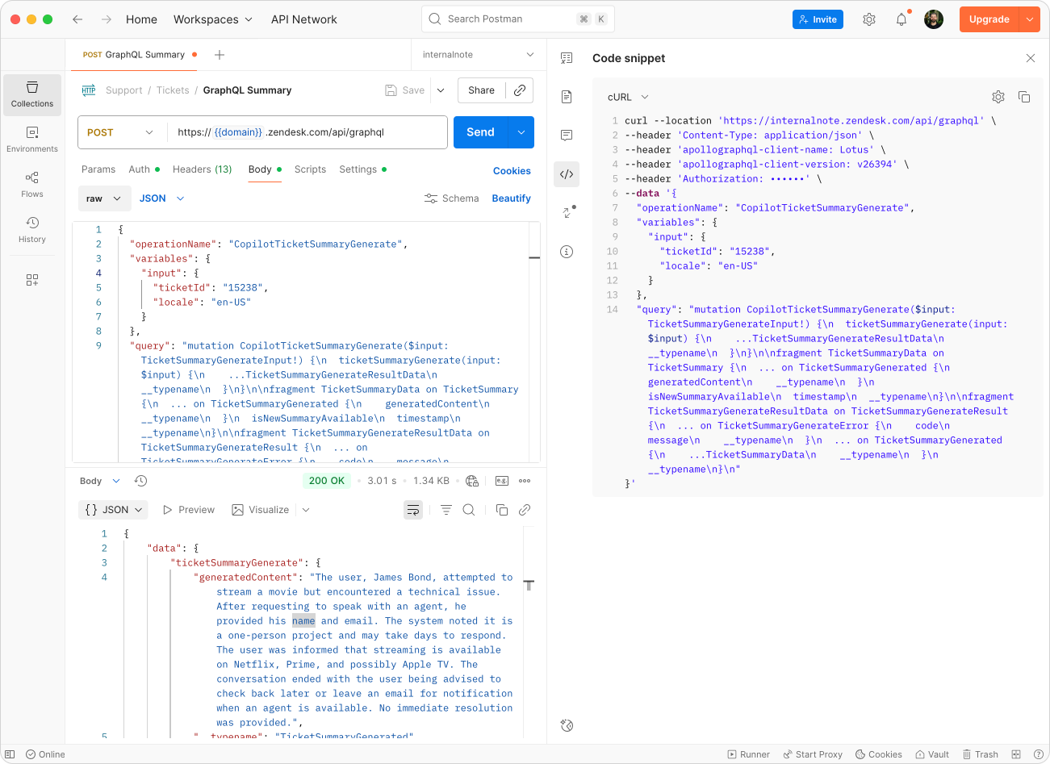Screen dimensions: 1050x764
Task: Open the documentation icon in right sidebar
Action: pyautogui.click(x=567, y=97)
